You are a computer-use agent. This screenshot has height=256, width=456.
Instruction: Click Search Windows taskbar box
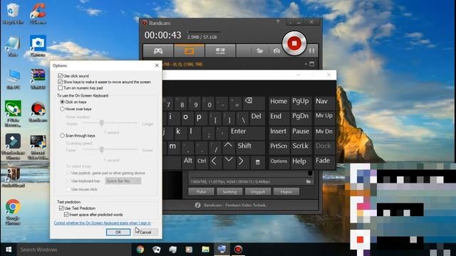[74, 250]
